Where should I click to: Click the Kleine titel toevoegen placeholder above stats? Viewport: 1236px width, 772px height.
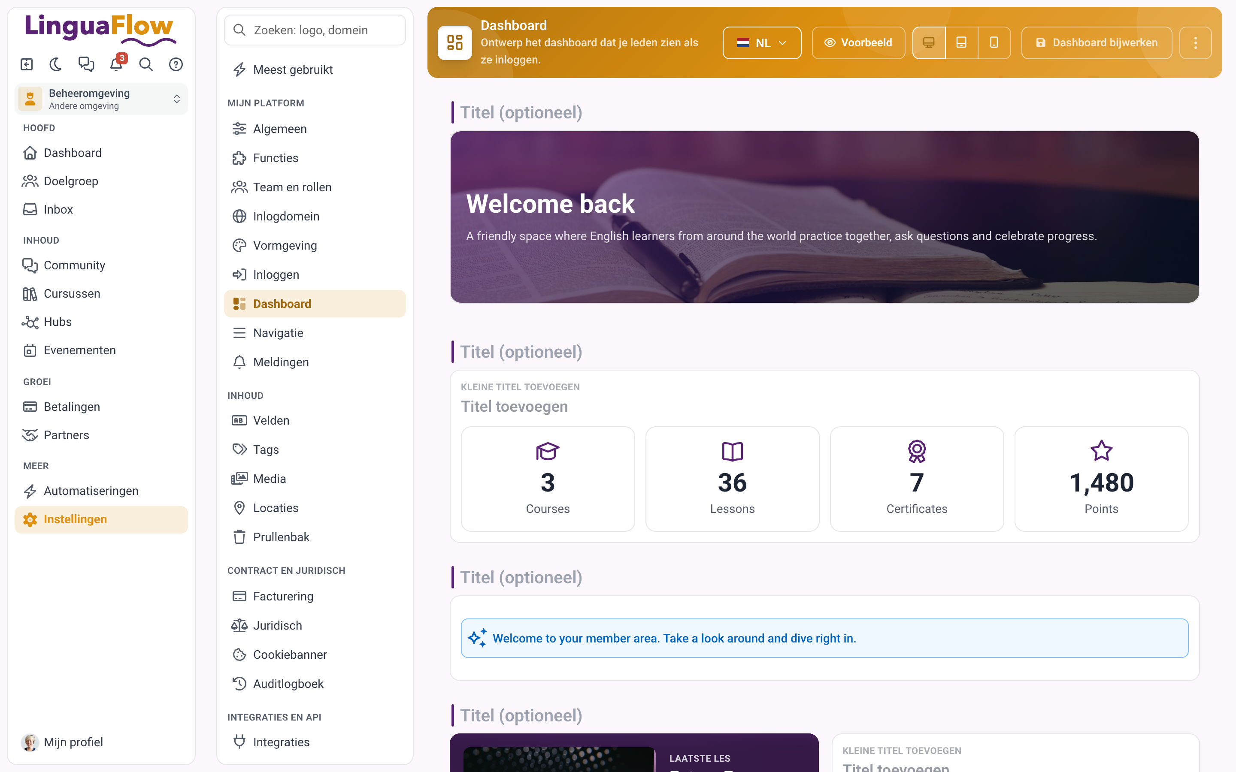click(520, 387)
